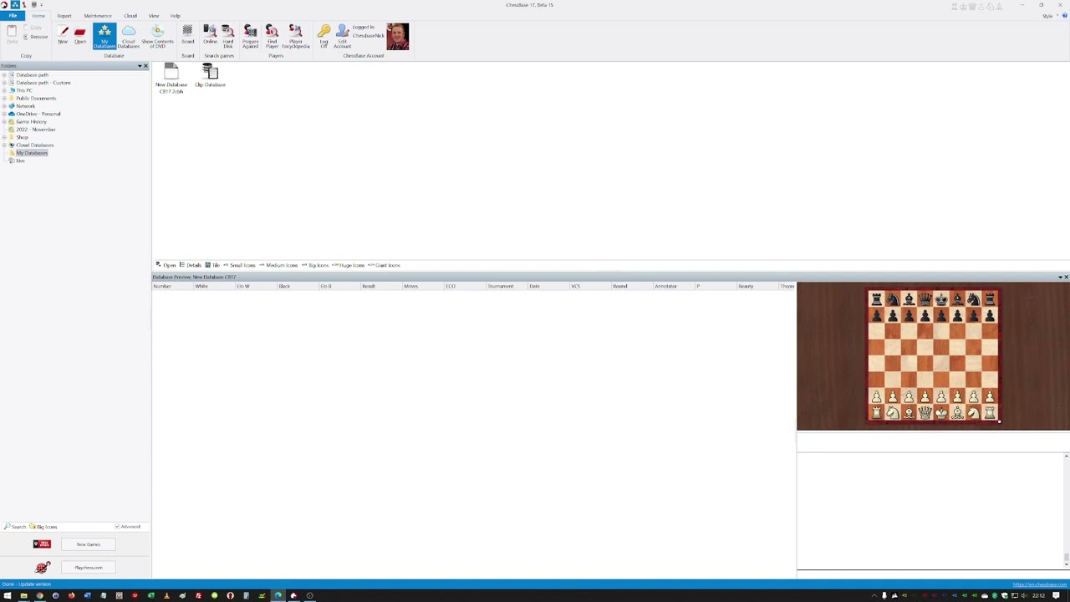Viewport: 1070px width, 602px height.
Task: Expand the This PC tree node
Action: click(4, 90)
